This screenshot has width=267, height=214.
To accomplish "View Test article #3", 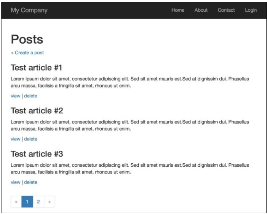I will [x=16, y=182].
